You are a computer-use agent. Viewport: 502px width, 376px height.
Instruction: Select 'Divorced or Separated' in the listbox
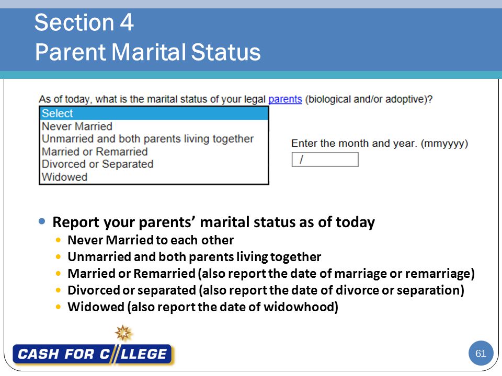click(154, 164)
